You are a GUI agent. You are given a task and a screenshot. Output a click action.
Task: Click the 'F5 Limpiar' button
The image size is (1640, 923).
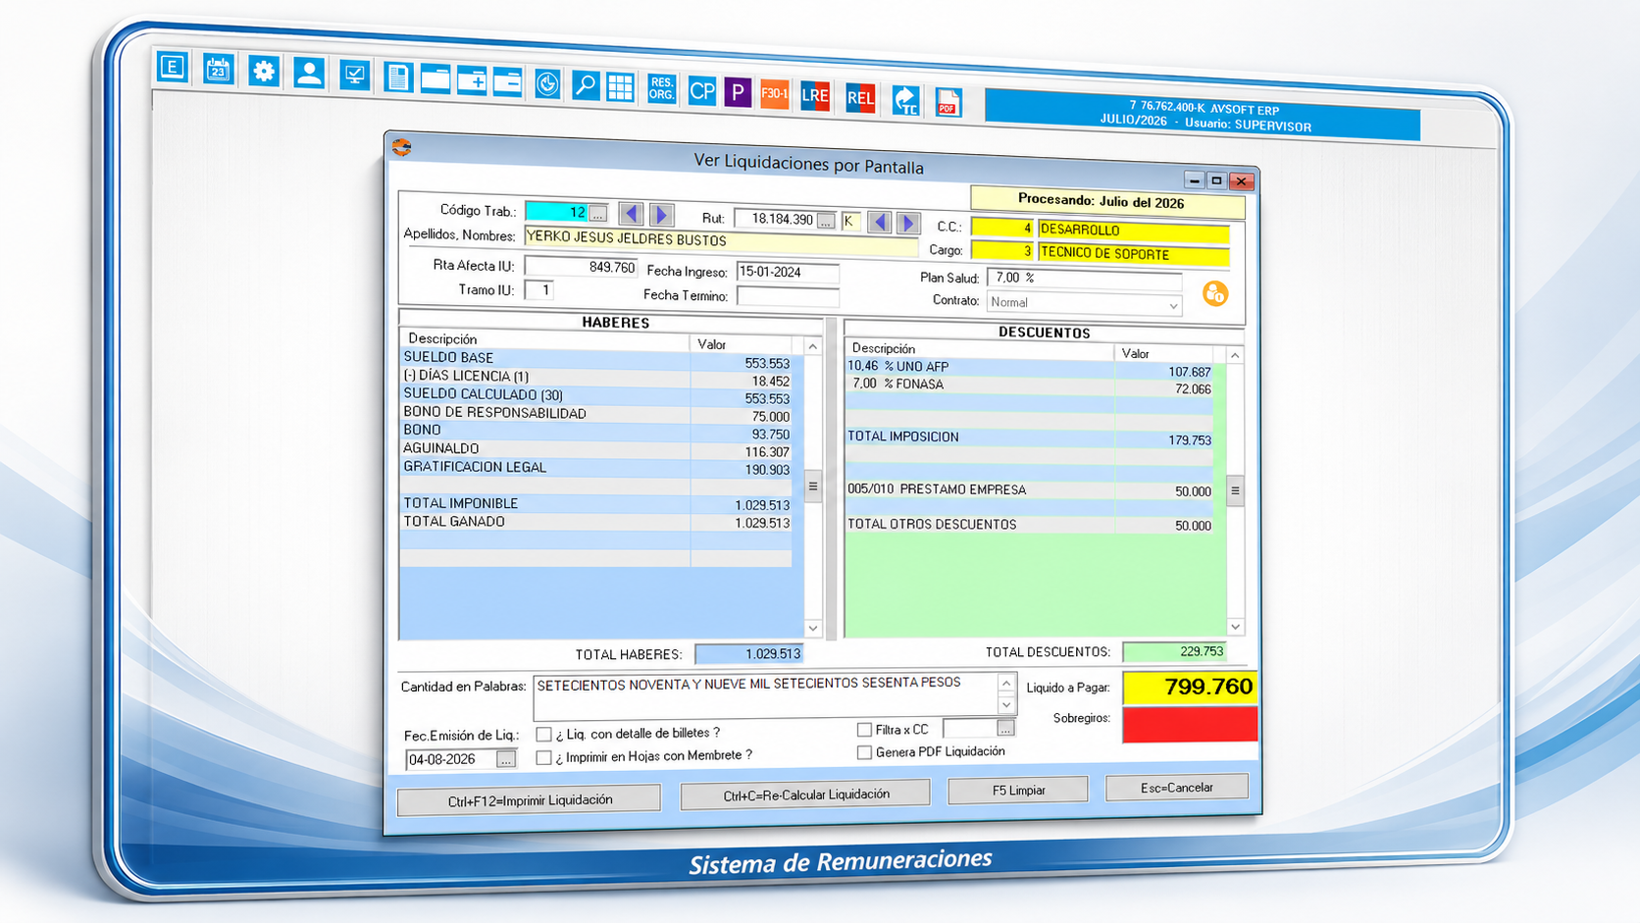pos(1018,790)
